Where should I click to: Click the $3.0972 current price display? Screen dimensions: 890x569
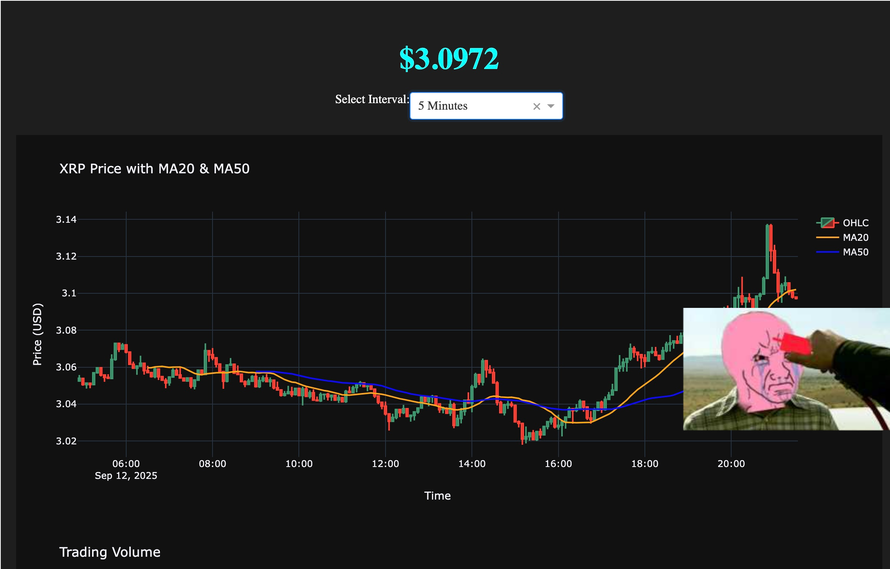449,59
